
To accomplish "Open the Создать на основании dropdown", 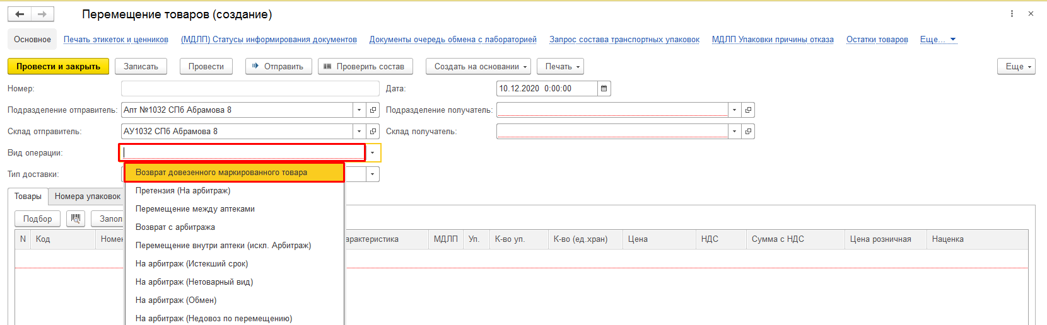I will coord(478,67).
